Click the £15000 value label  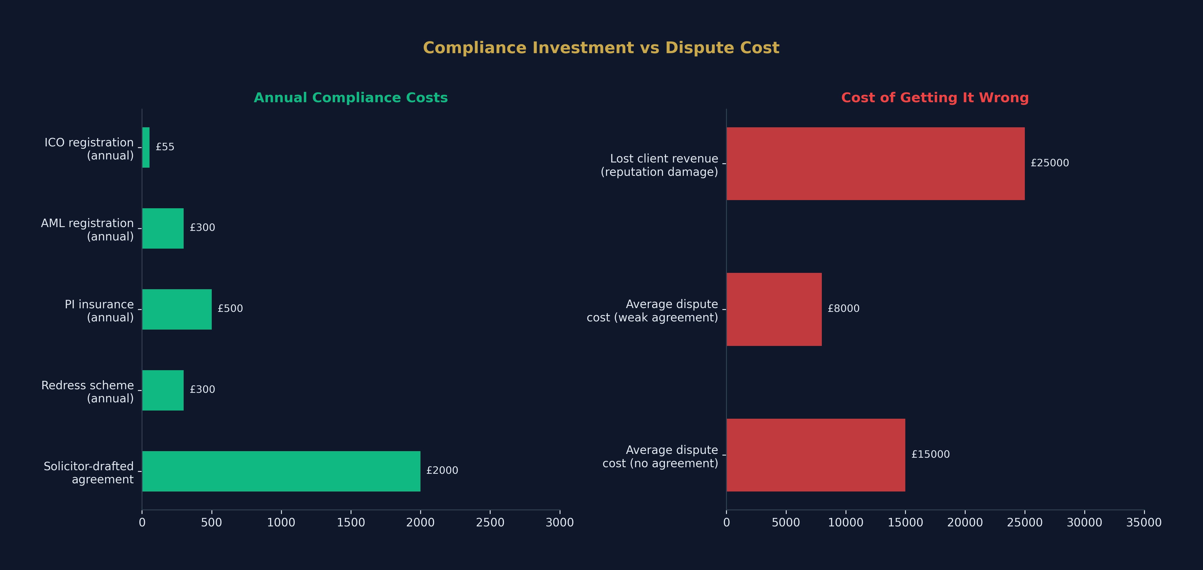[x=930, y=455]
